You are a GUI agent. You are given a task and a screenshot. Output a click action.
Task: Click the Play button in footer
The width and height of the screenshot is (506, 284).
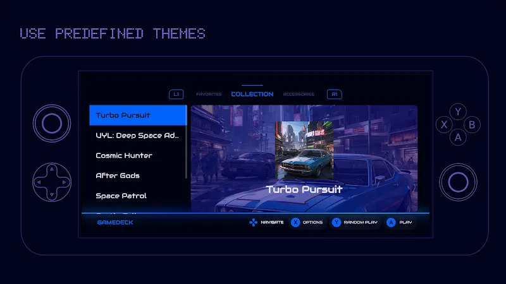[x=391, y=222]
